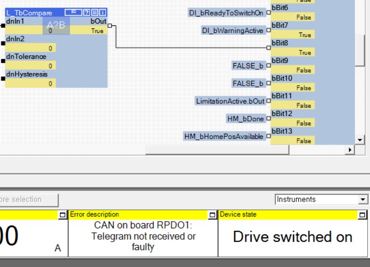Click the bBit9 False value
370x267 pixels.
(293, 70)
